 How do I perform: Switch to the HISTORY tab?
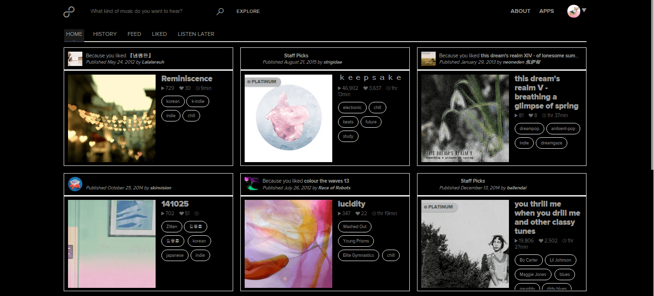tap(104, 33)
